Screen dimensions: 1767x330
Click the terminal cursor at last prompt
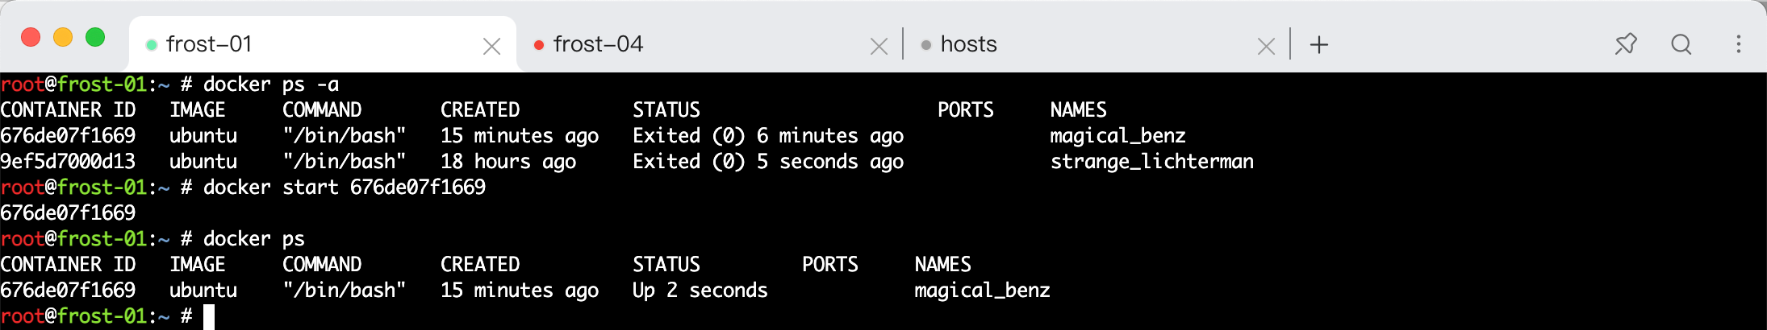tap(209, 316)
